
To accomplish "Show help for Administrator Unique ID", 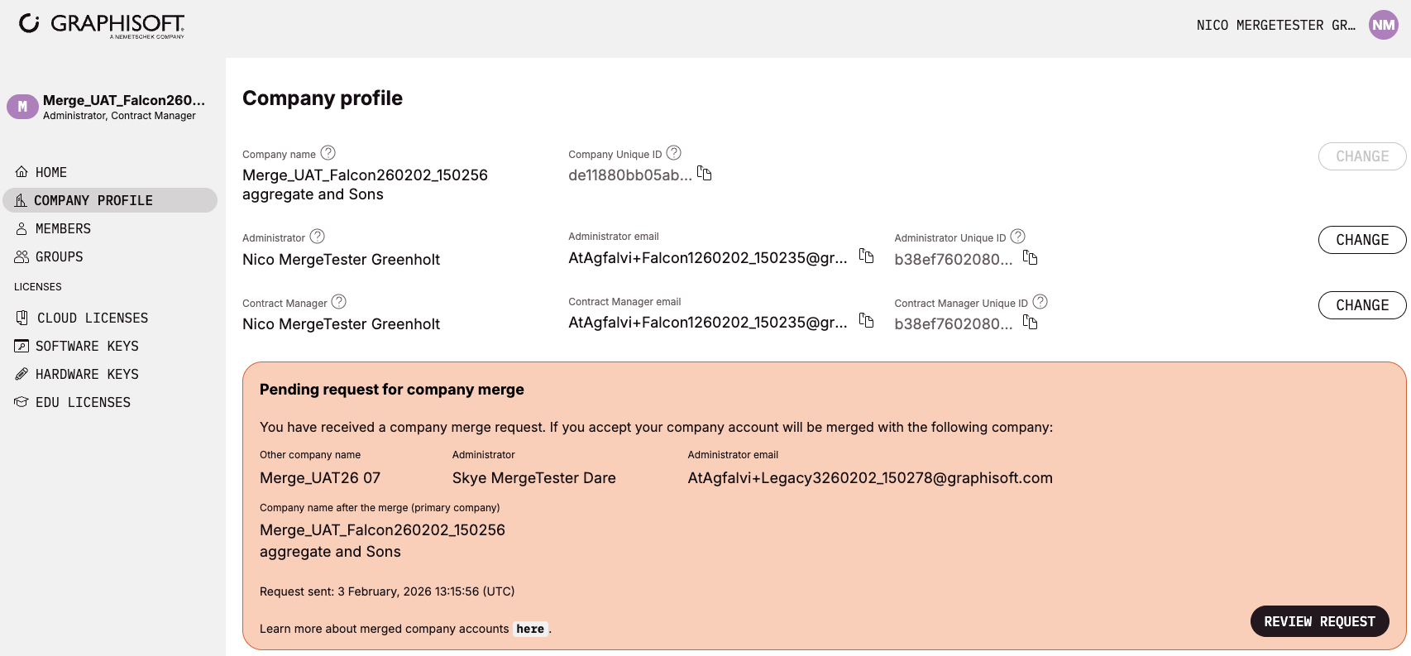I will coord(1018,237).
